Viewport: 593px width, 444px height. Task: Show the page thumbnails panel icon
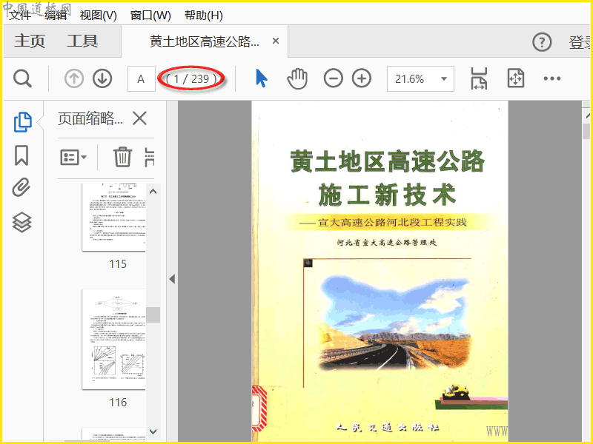[x=22, y=122]
